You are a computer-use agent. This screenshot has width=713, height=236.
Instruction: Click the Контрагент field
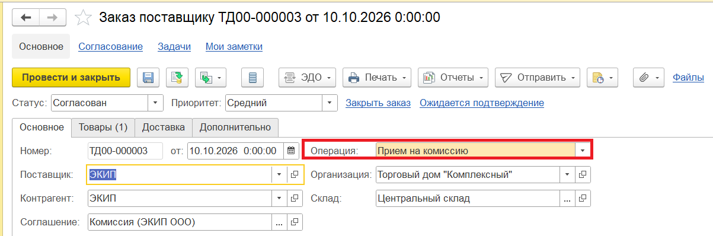[x=180, y=198]
